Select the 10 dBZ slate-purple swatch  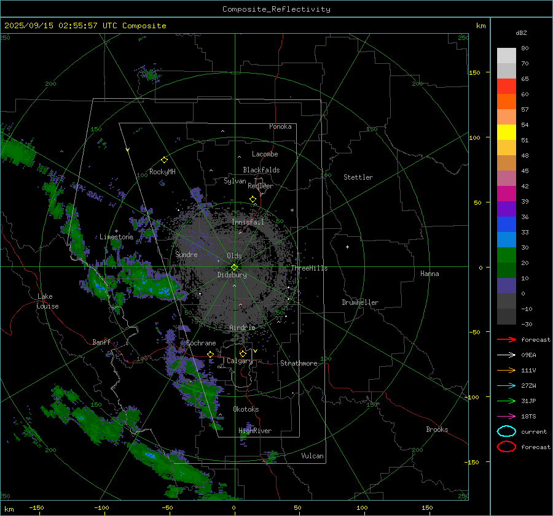pyautogui.click(x=506, y=285)
